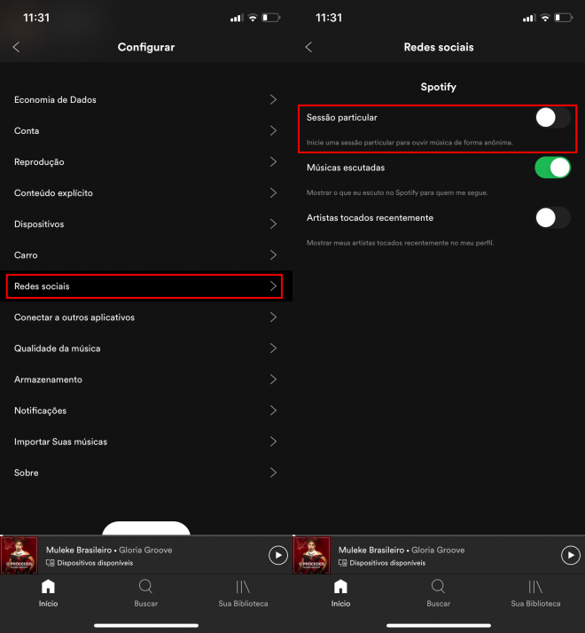
Task: Tap battery icon in left status bar
Action: tap(271, 18)
